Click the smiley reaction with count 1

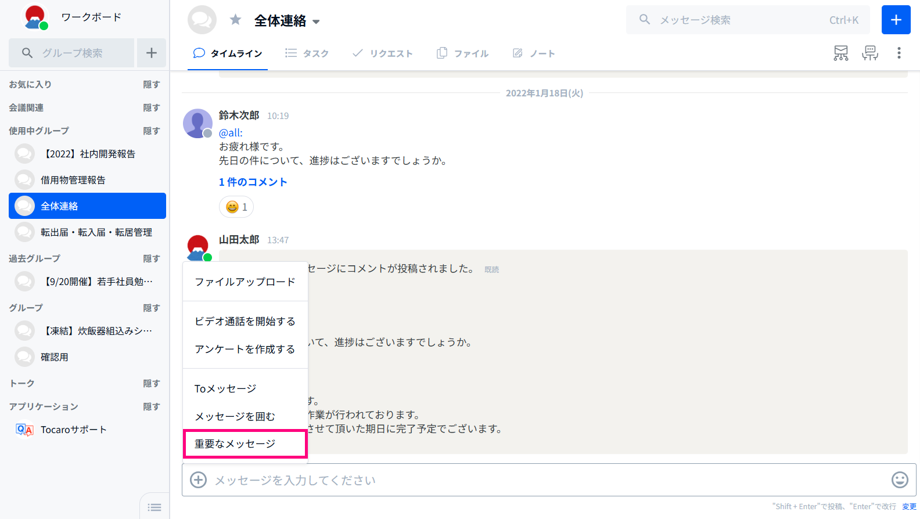point(236,207)
